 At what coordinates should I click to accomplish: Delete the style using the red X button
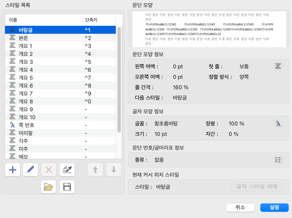point(49,170)
